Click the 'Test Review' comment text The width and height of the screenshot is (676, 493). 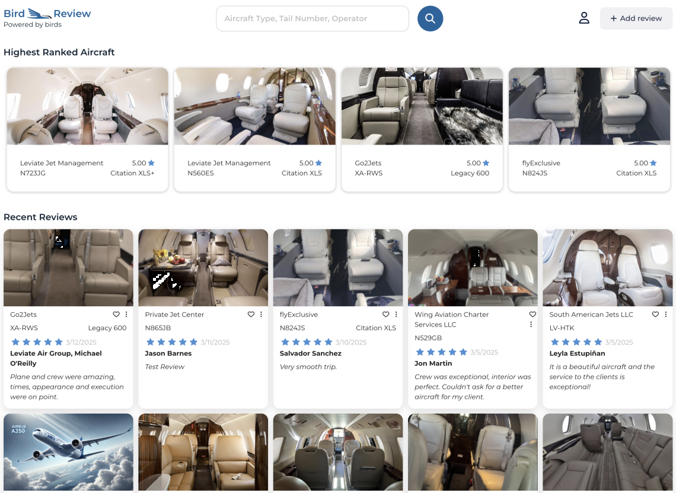pos(165,367)
